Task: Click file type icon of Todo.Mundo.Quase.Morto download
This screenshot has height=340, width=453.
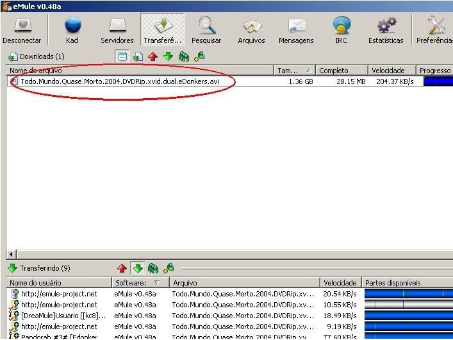Action: click(x=15, y=81)
